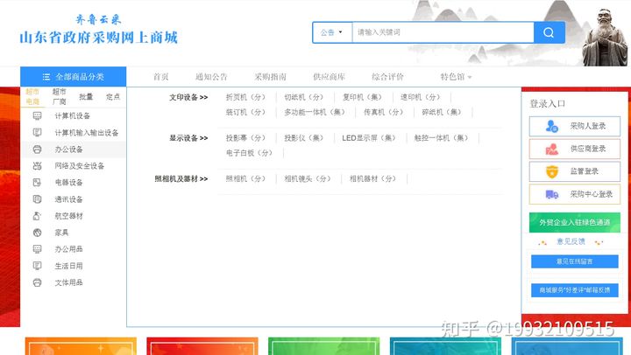Click the 外贸企业入驻绿色通道 green button

[x=574, y=222]
